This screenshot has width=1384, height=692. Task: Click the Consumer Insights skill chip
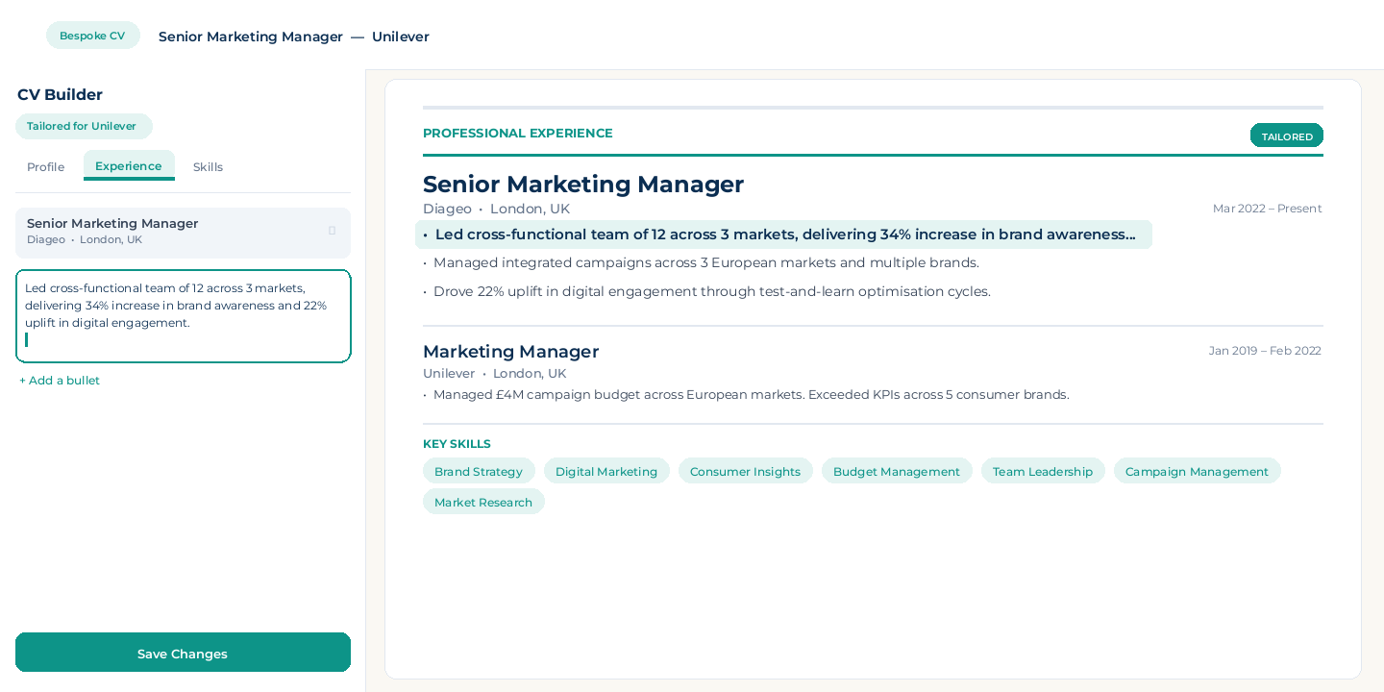745,471
